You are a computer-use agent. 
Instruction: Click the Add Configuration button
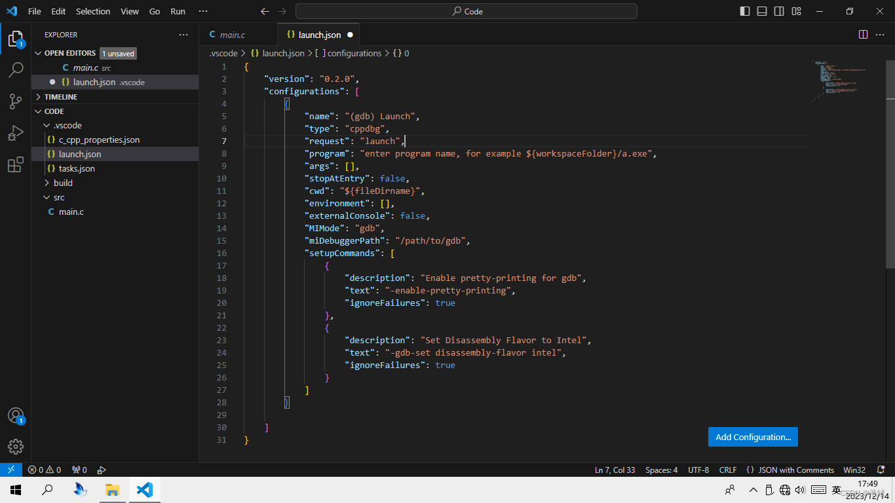click(x=753, y=437)
